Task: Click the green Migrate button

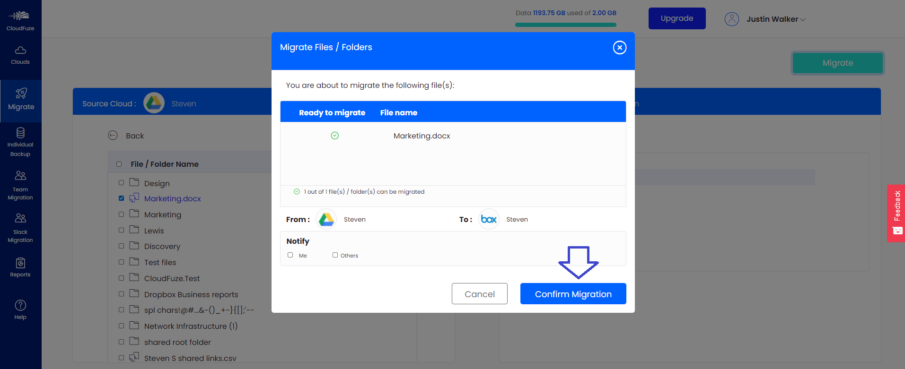Action: coord(838,63)
